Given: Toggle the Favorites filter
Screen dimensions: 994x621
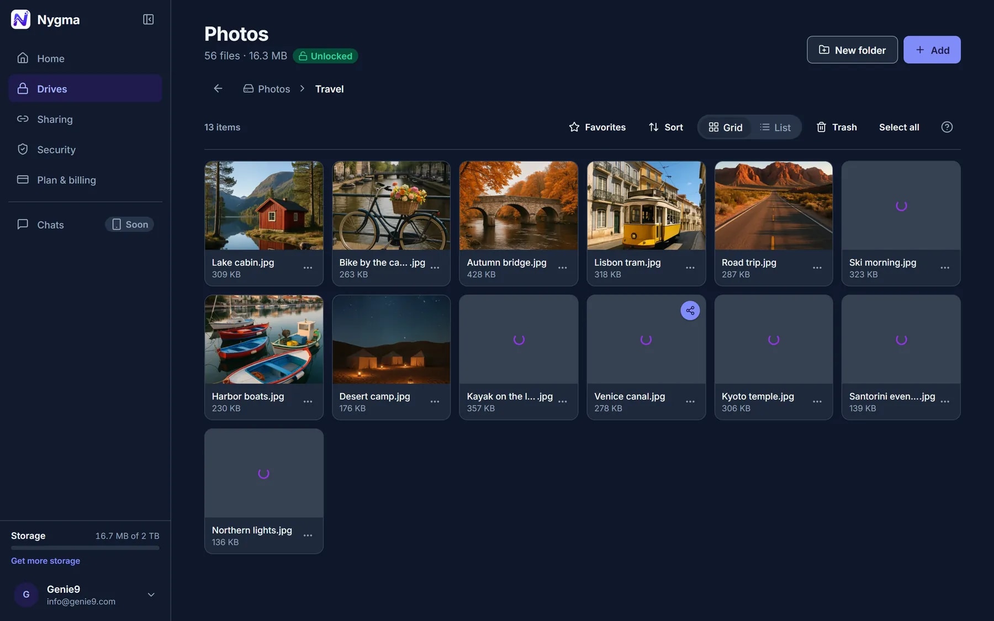Looking at the screenshot, I should coord(597,127).
